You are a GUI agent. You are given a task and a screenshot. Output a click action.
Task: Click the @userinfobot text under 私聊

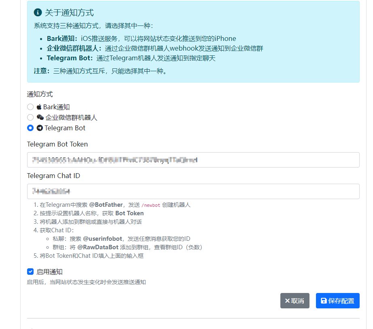[x=102, y=239]
